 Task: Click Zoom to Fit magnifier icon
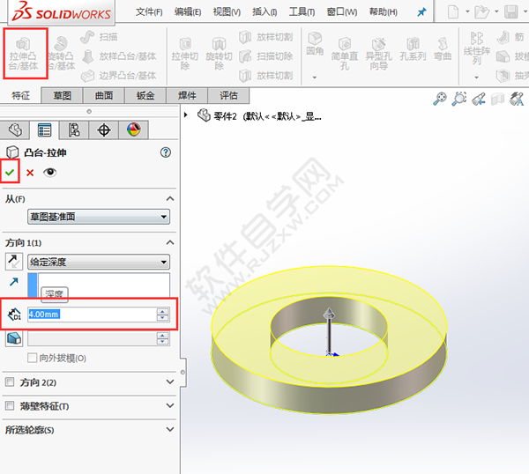tap(440, 99)
